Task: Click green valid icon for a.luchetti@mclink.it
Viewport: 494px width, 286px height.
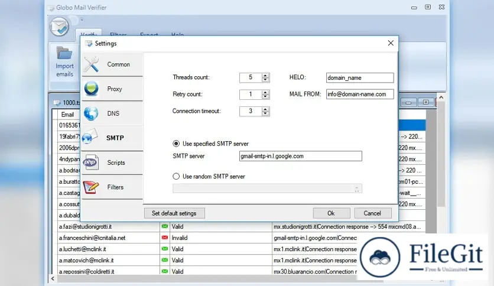Action: point(164,249)
